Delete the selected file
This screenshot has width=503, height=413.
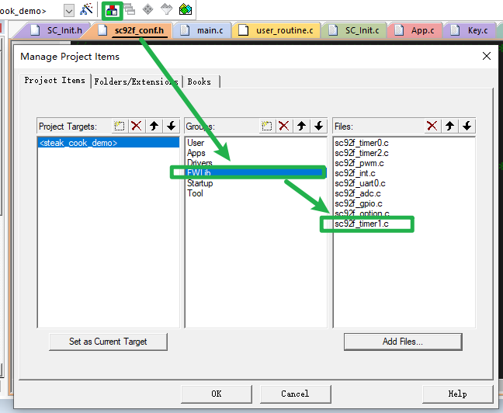432,126
